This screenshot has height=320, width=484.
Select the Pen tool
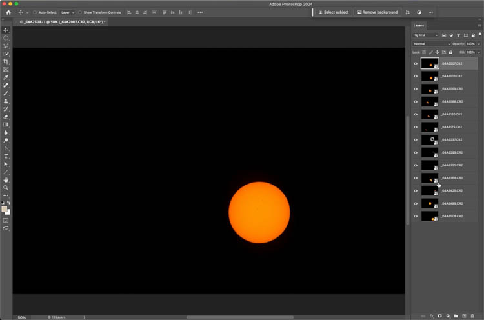coord(6,148)
